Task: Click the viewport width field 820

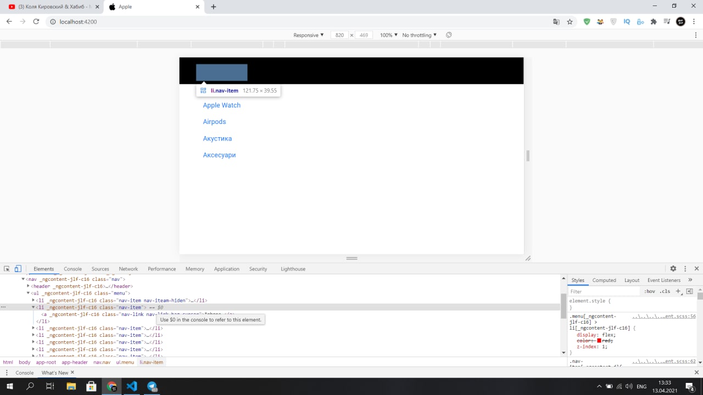Action: pyautogui.click(x=339, y=35)
